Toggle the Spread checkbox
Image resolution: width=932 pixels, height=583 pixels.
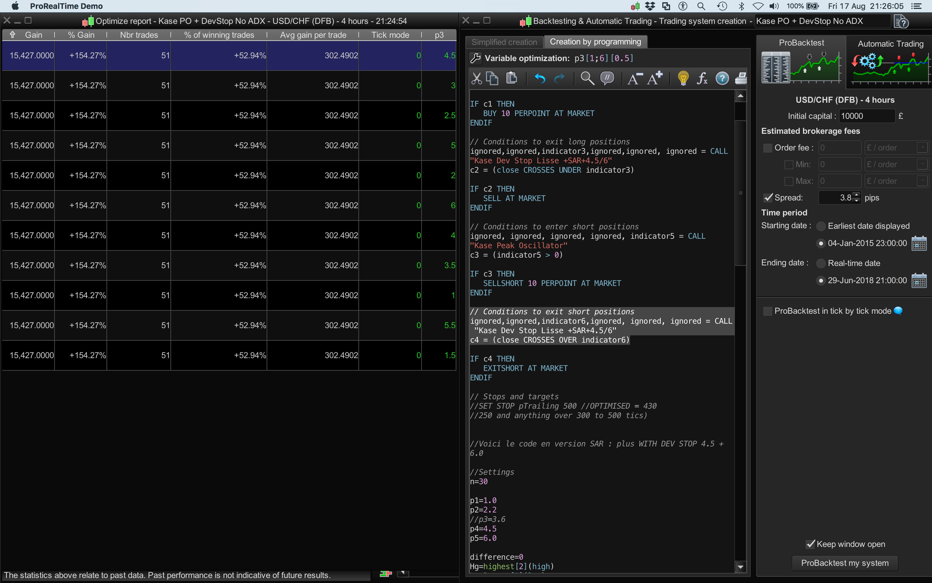767,198
